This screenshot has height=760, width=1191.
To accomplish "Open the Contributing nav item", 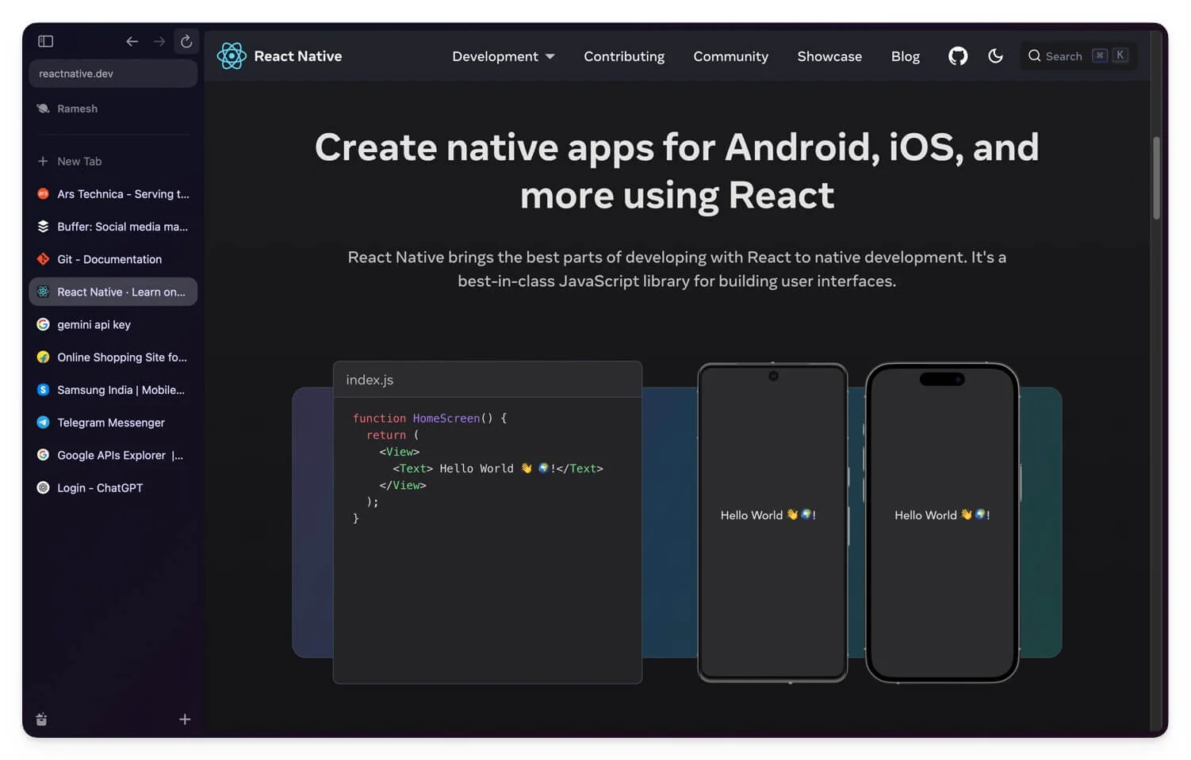I will click(x=624, y=56).
